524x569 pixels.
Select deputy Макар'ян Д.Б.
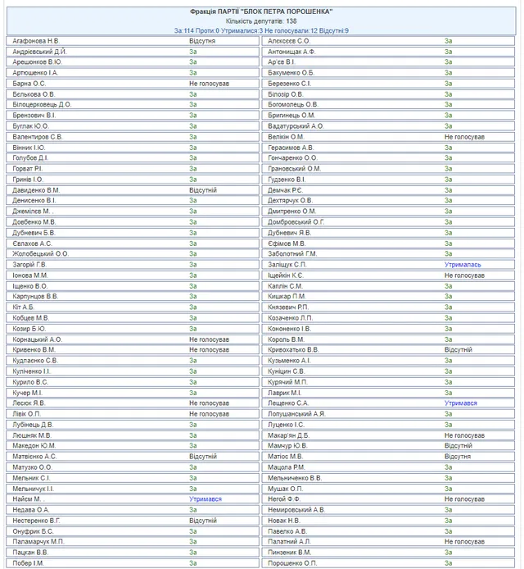click(288, 435)
